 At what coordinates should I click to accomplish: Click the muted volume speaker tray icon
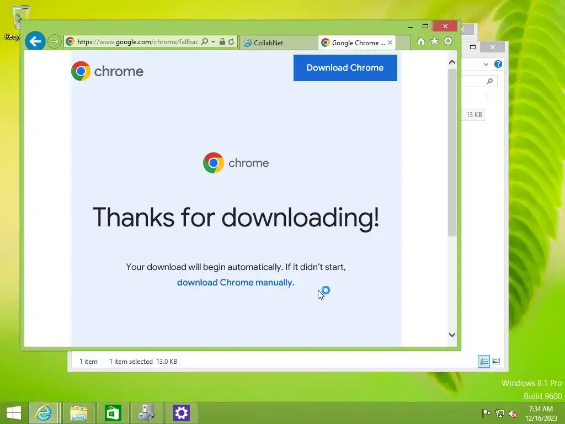click(513, 413)
